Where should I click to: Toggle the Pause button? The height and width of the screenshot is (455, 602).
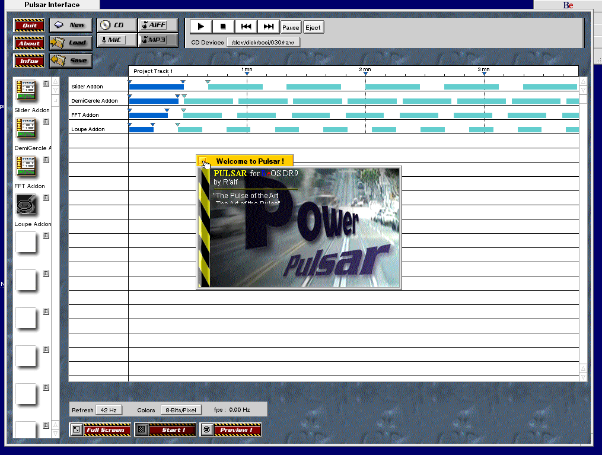pyautogui.click(x=291, y=27)
